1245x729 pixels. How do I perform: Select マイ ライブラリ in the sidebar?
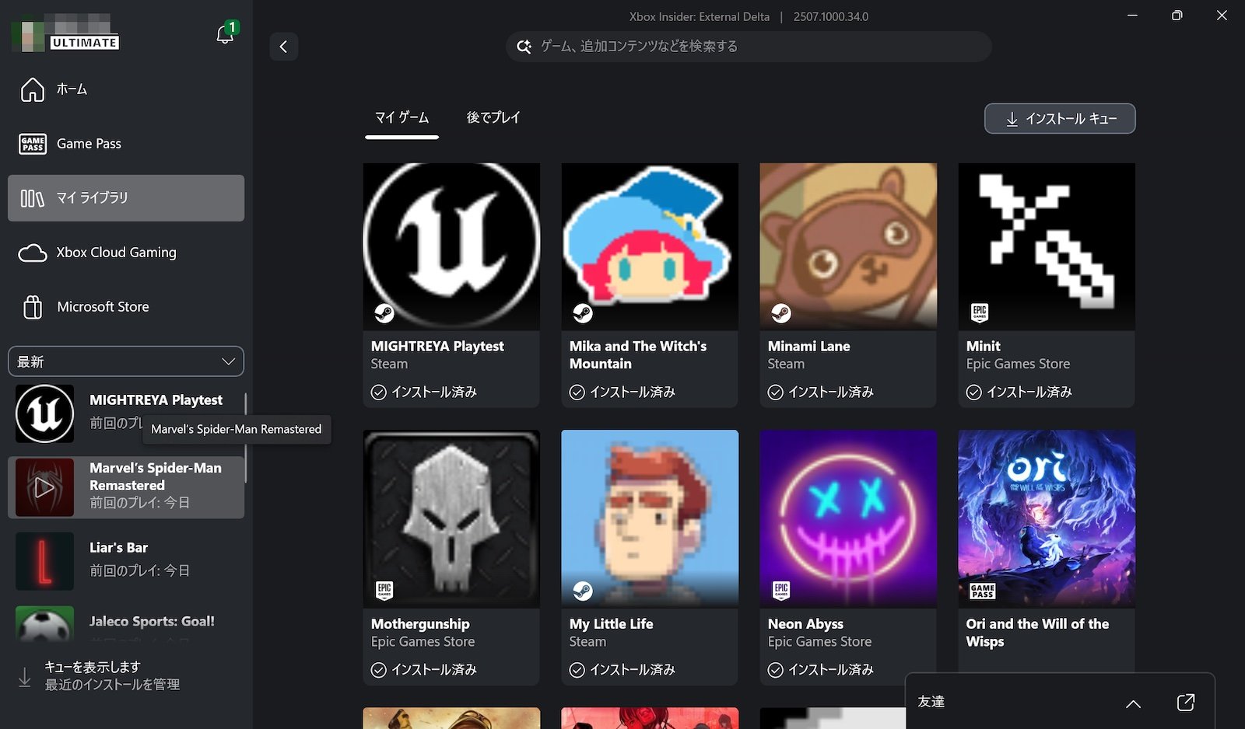[126, 198]
